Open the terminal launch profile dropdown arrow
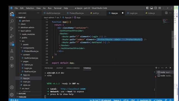179x101 pixels. click(159, 68)
